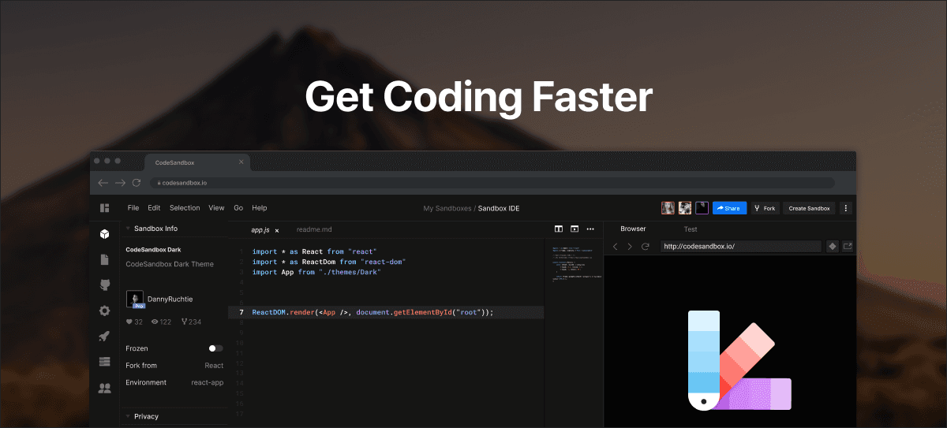The height and width of the screenshot is (428, 947).
Task: Open the deployment rocket sidebar icon
Action: pyautogui.click(x=104, y=336)
